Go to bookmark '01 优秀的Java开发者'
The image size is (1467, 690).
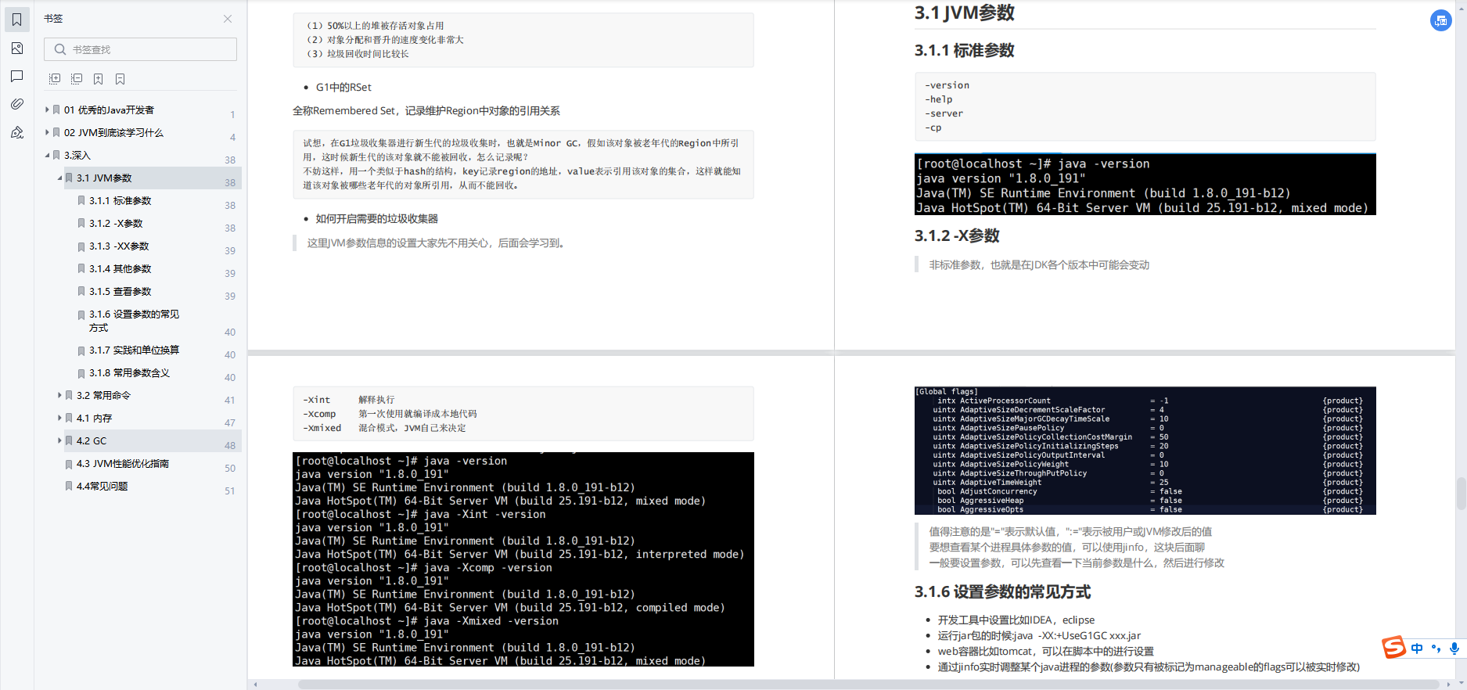click(x=109, y=110)
